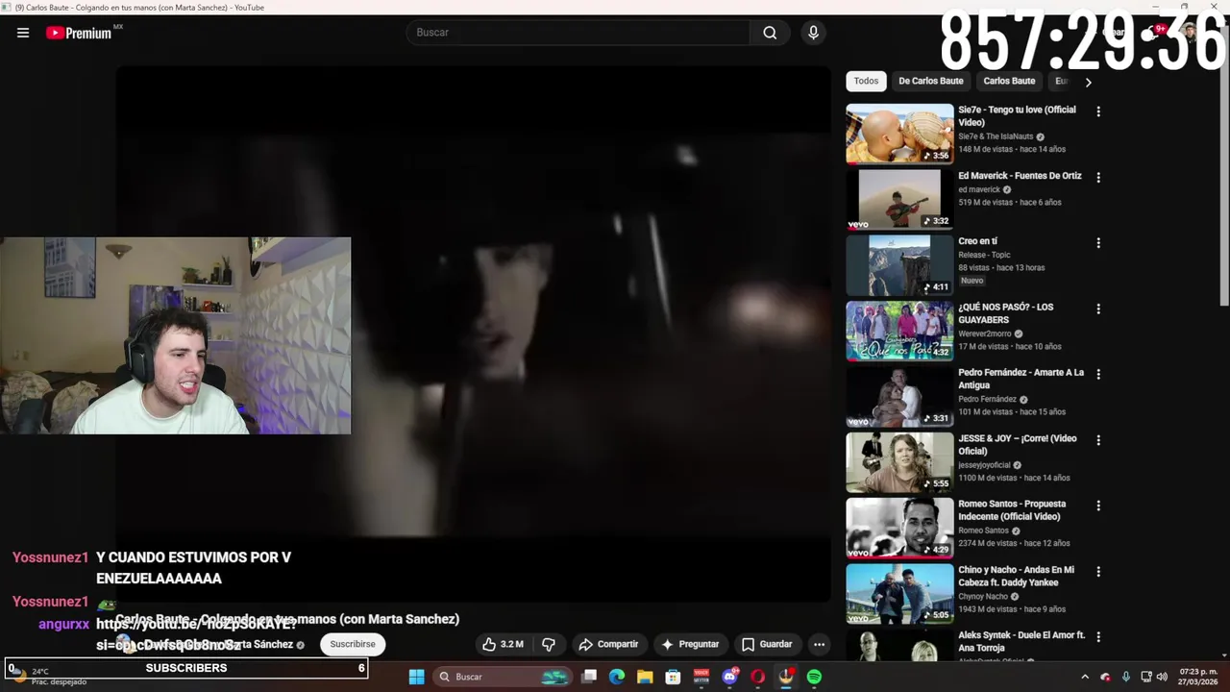
Task: Open options menu for Los Guayabers video
Action: point(1098,309)
